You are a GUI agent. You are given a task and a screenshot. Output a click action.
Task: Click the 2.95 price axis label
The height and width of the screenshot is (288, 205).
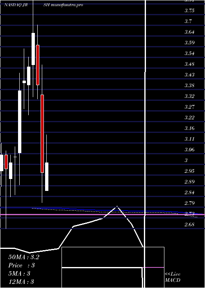coord(189,171)
